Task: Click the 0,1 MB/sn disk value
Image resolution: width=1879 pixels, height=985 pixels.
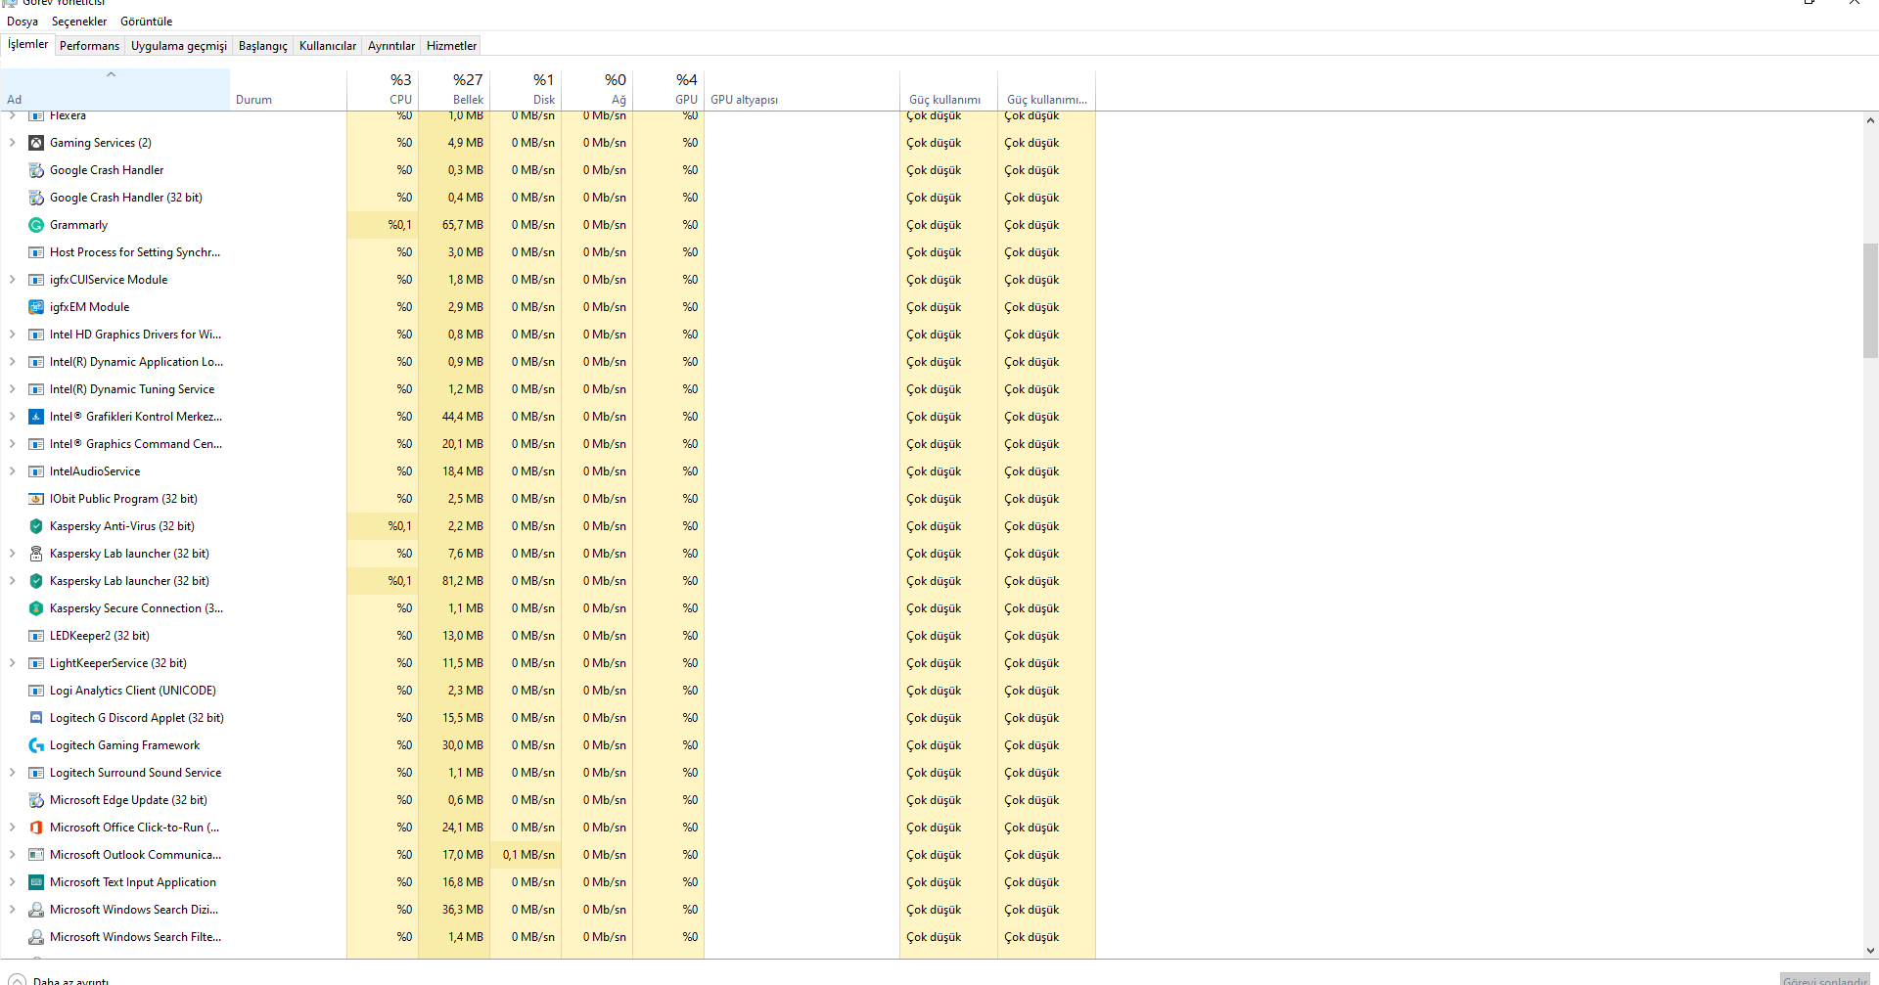Action: click(x=526, y=855)
